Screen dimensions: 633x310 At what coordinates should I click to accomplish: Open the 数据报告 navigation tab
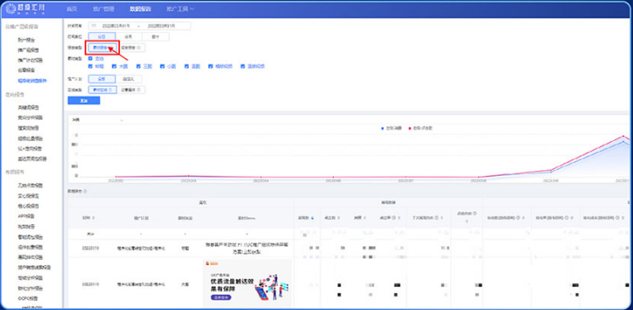point(141,8)
